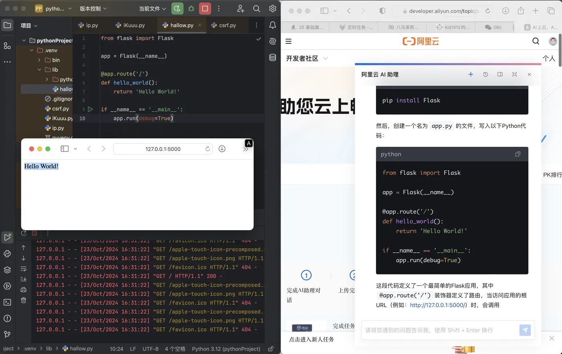Switch to the ip.py editor tab
This screenshot has width=562, height=354.
[88, 25]
